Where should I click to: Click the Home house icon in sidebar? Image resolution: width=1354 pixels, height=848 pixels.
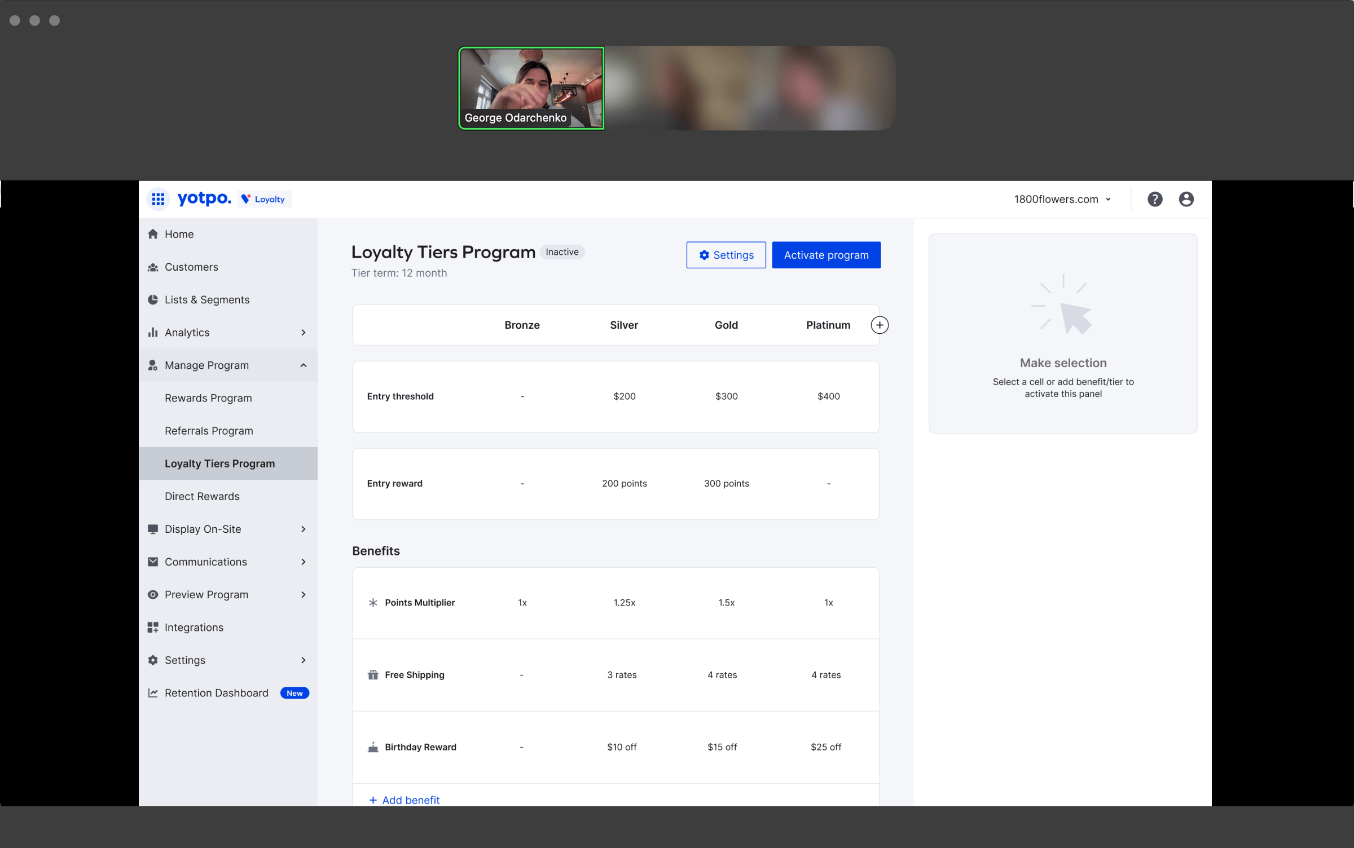[153, 234]
